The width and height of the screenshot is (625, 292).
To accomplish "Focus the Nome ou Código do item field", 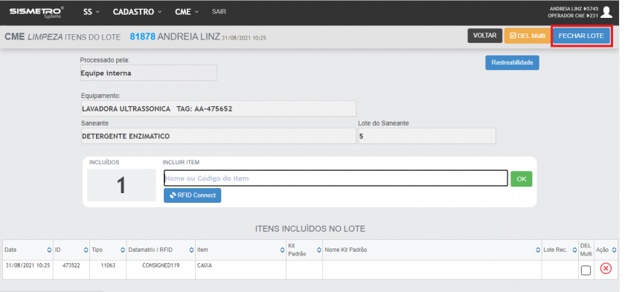I will 336,178.
